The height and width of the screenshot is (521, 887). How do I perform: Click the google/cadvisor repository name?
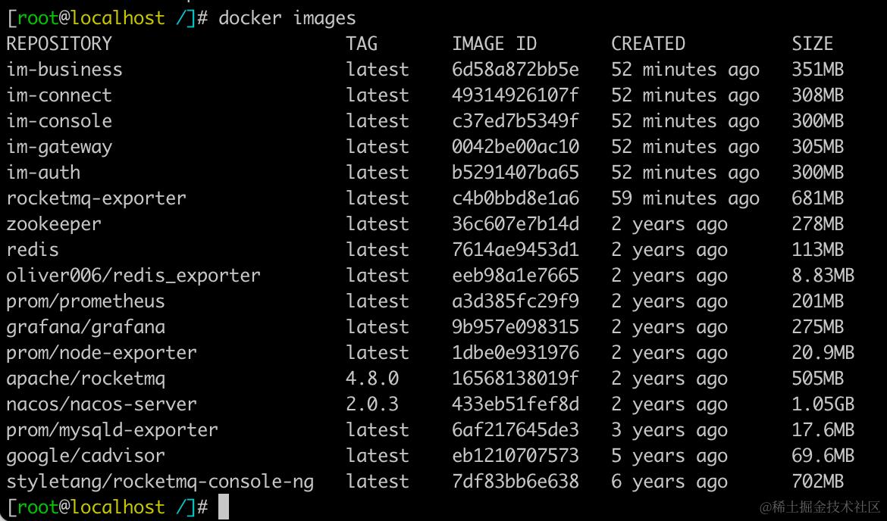pos(86,456)
